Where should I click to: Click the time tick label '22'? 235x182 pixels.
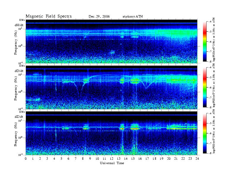tap(183, 159)
